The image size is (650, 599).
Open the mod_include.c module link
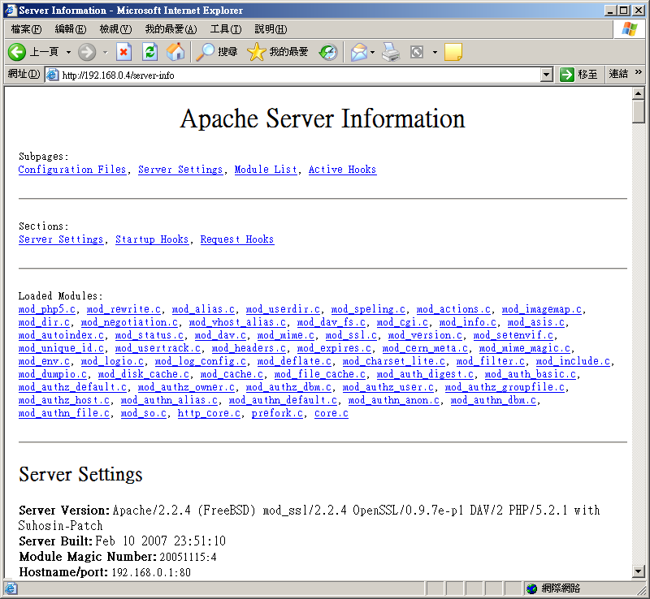click(x=573, y=361)
